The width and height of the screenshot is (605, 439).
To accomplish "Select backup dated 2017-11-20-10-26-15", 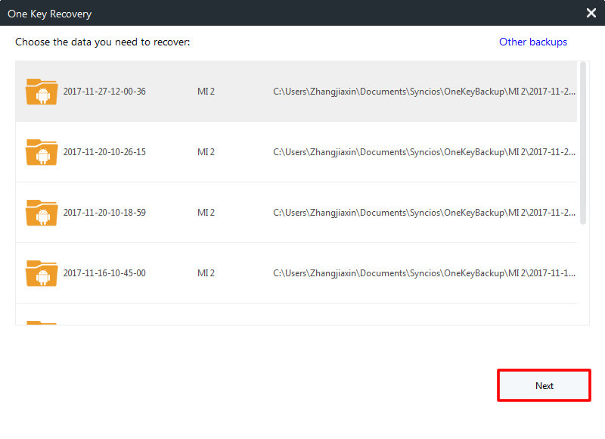I will [296, 152].
